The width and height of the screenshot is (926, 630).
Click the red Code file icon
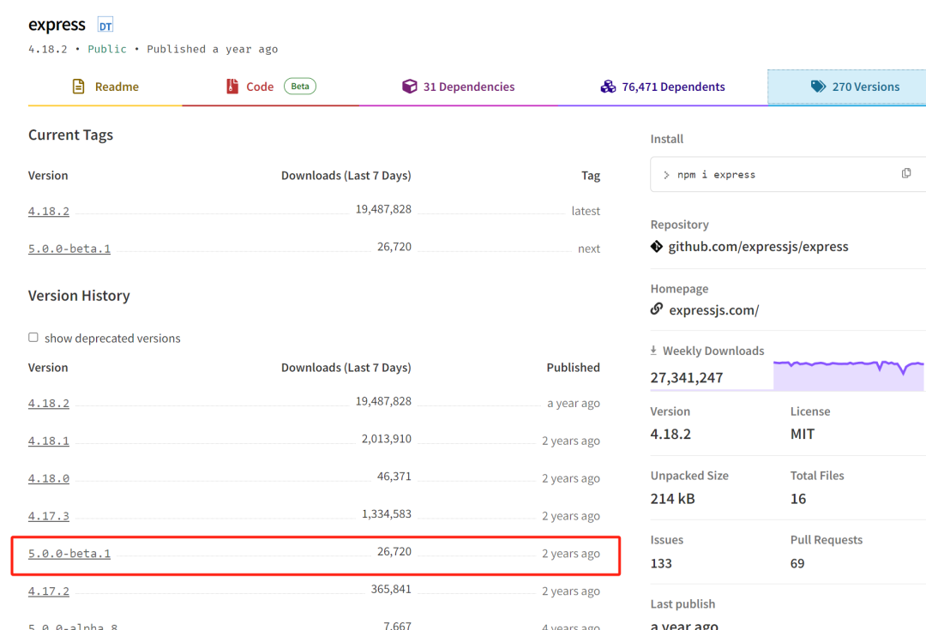(x=232, y=87)
